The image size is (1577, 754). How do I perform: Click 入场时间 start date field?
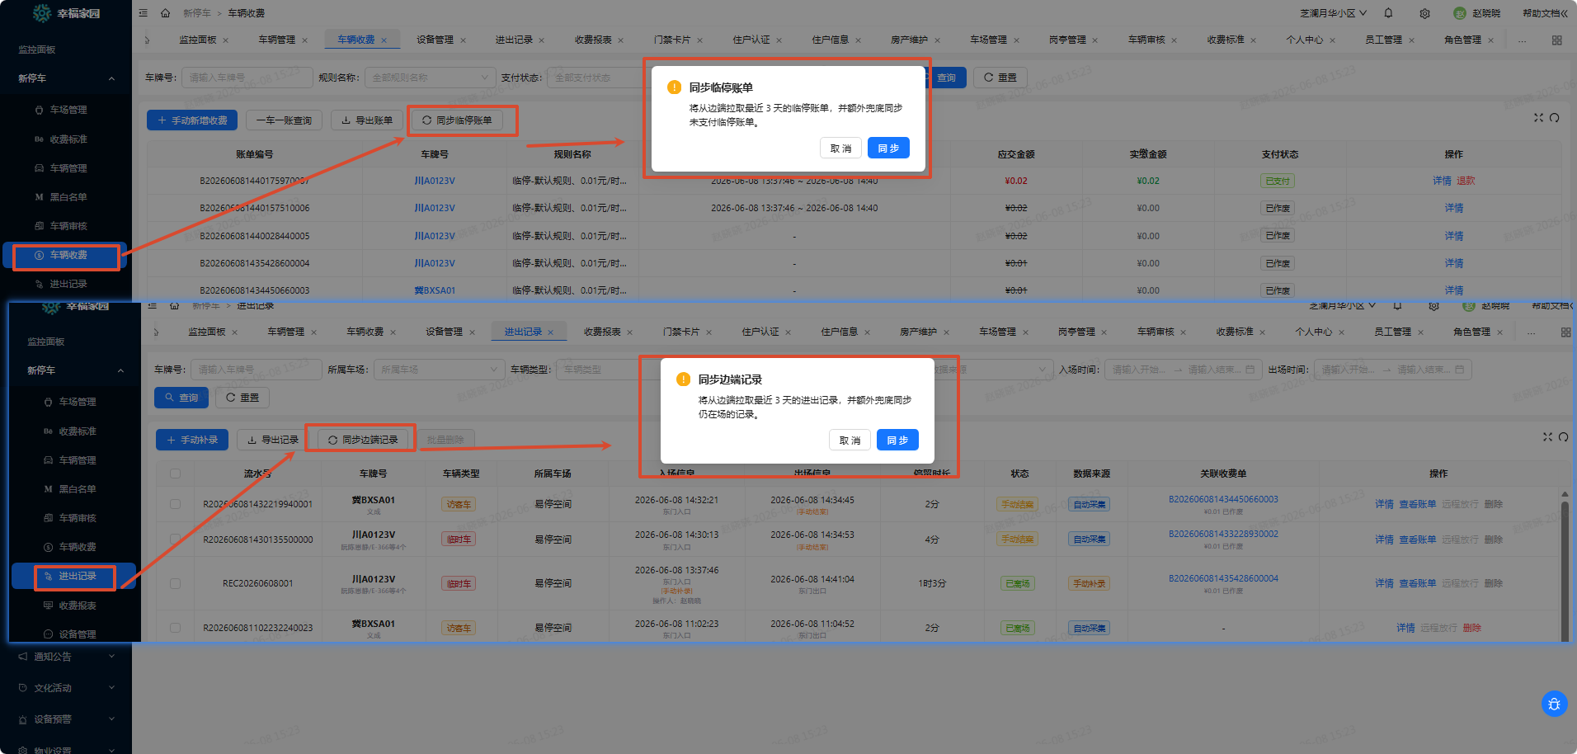[x=1138, y=370]
